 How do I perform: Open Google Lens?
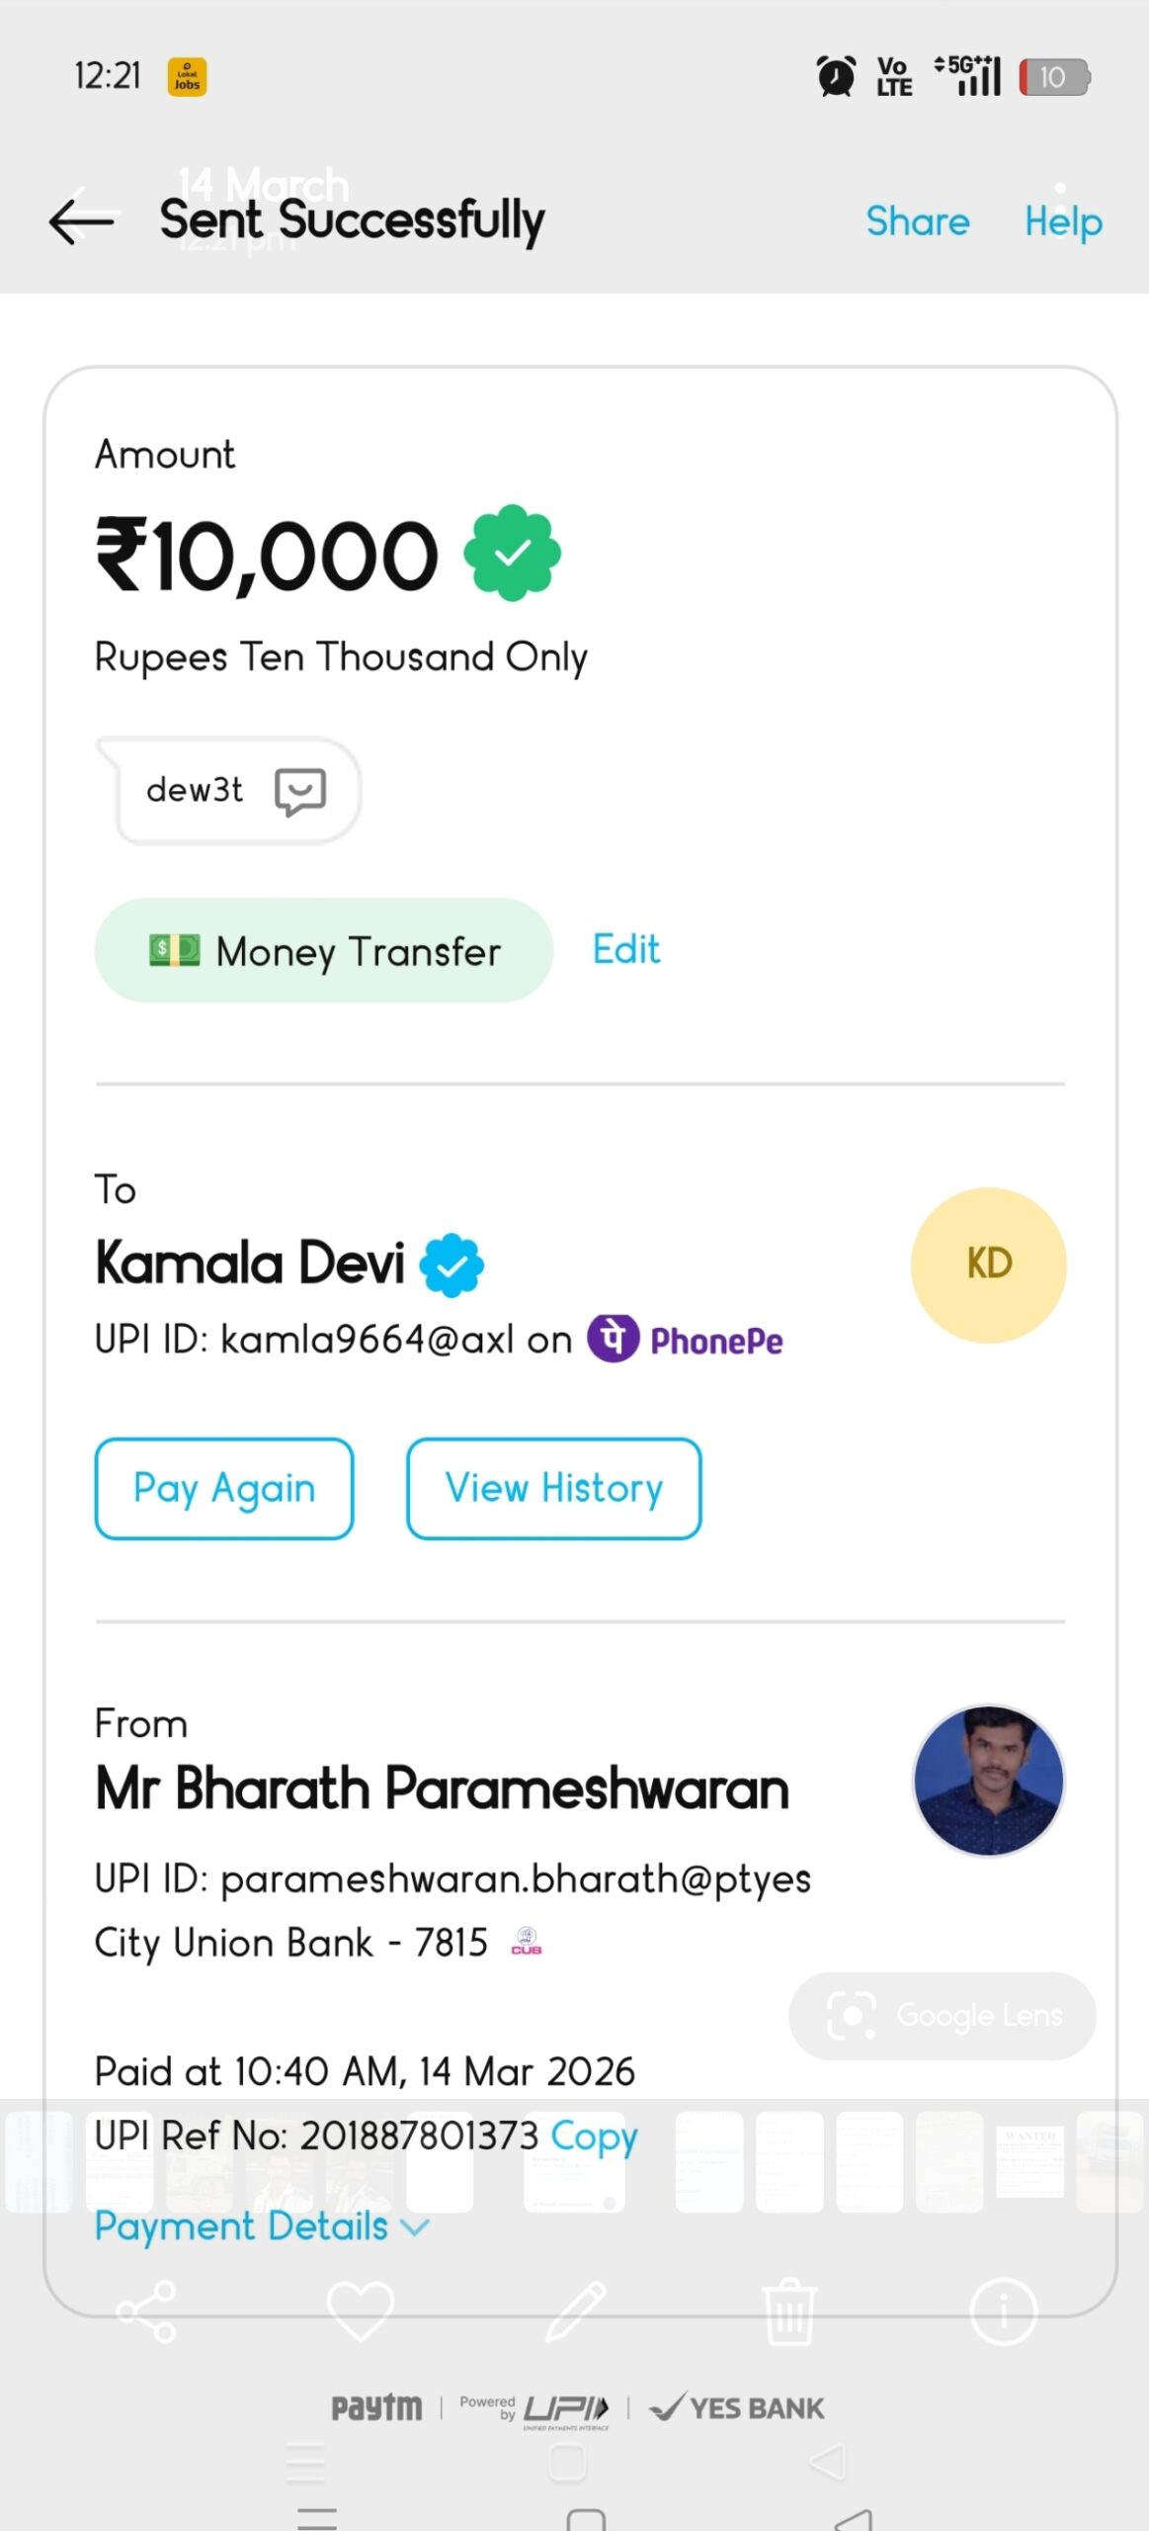[x=943, y=2015]
